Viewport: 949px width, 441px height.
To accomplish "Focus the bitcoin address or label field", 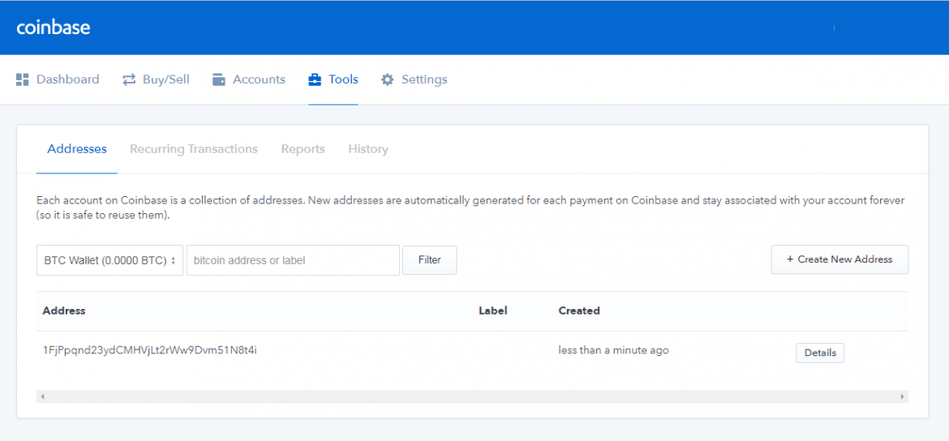I will 293,260.
